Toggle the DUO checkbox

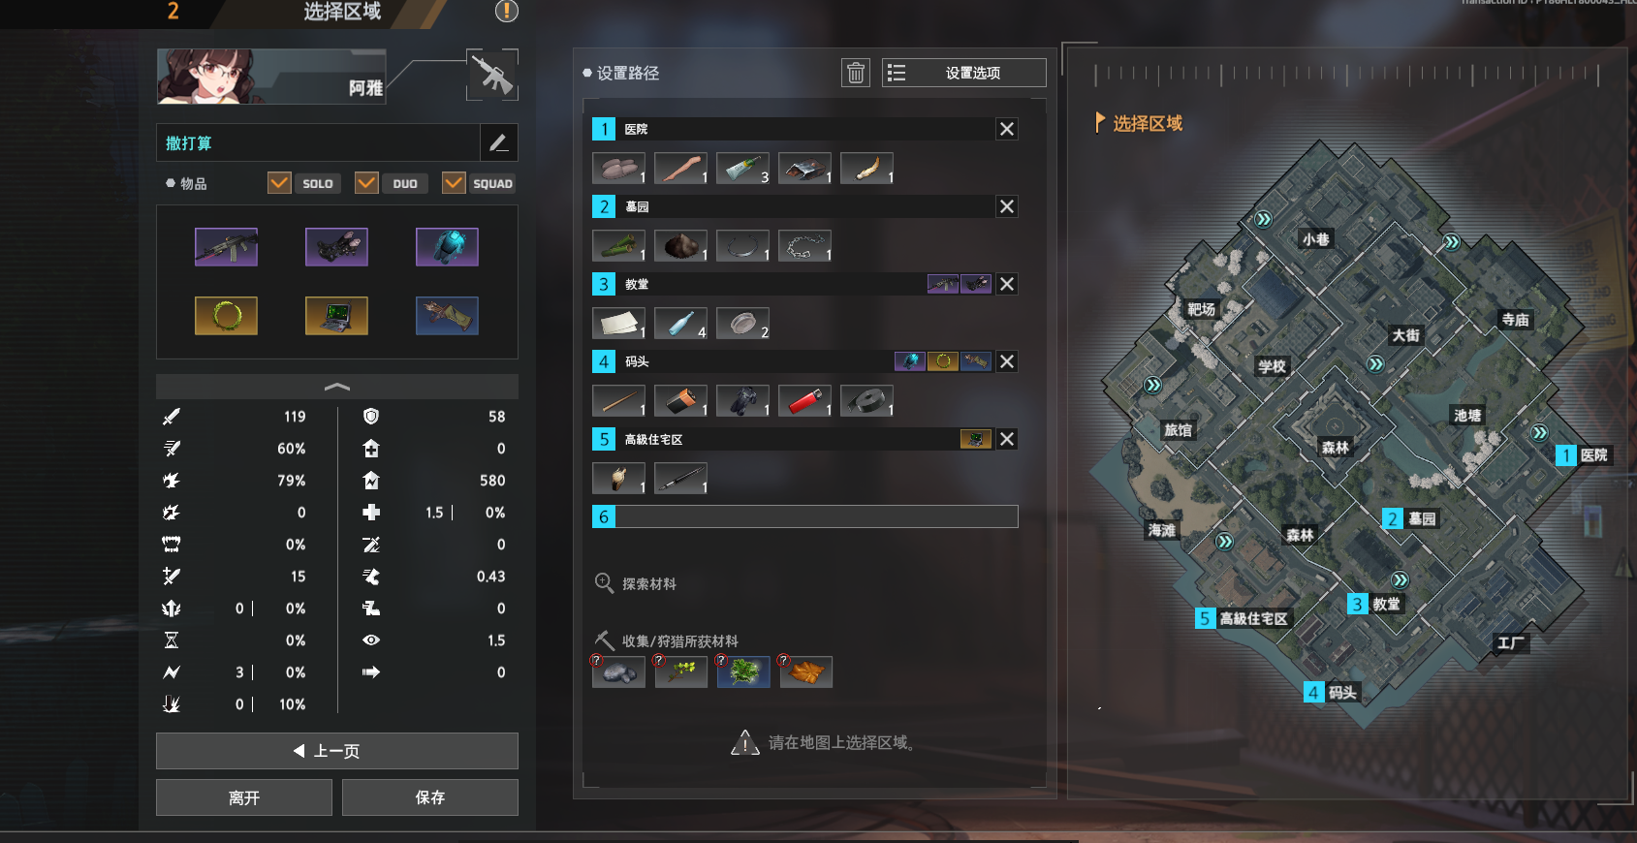click(x=366, y=182)
